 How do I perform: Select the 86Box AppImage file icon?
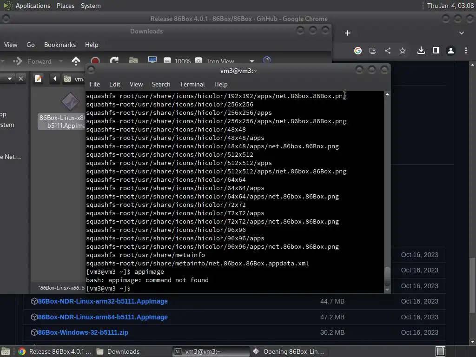70,101
